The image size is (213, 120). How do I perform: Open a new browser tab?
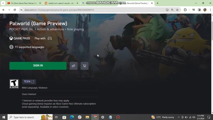pos(157,3)
